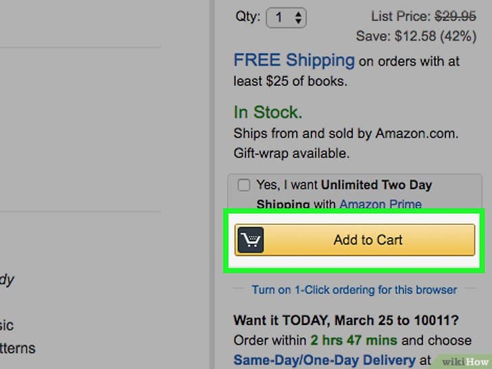
Task: Check the Unlimited Two Day Shipping checkbox
Action: [244, 184]
